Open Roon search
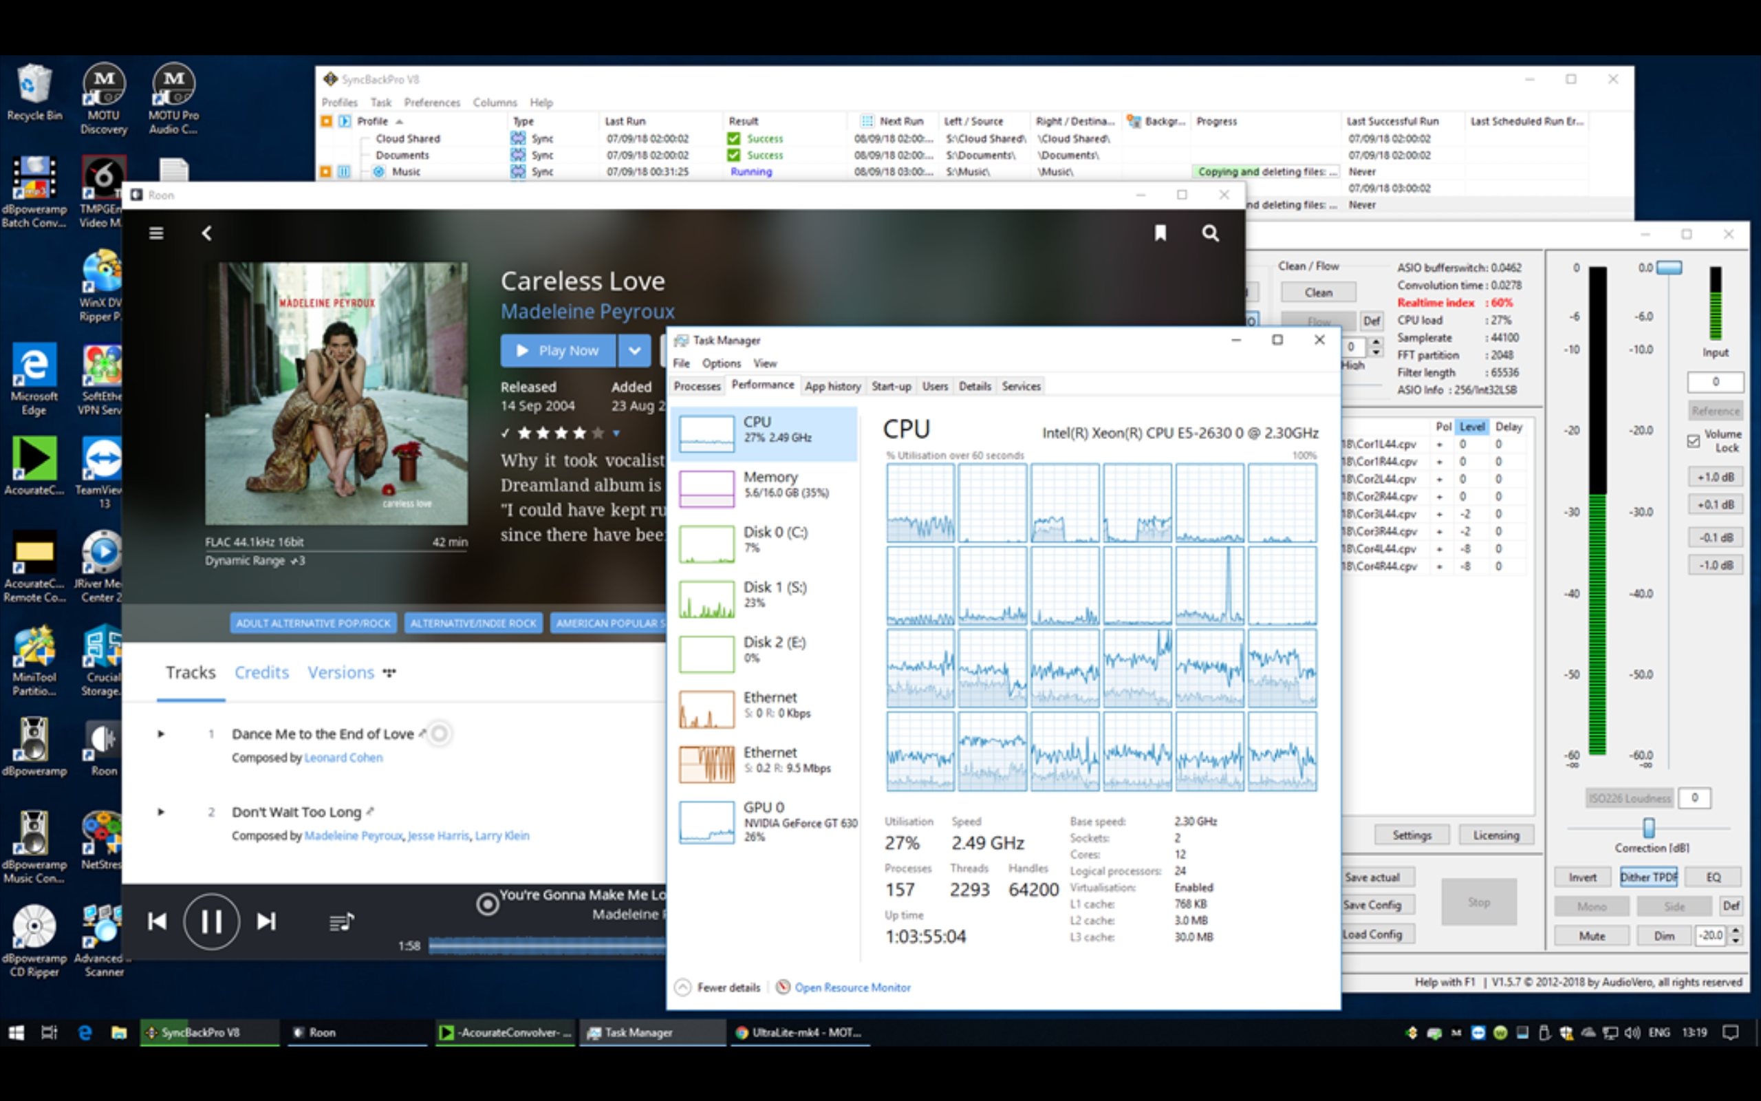The width and height of the screenshot is (1761, 1101). (1210, 233)
